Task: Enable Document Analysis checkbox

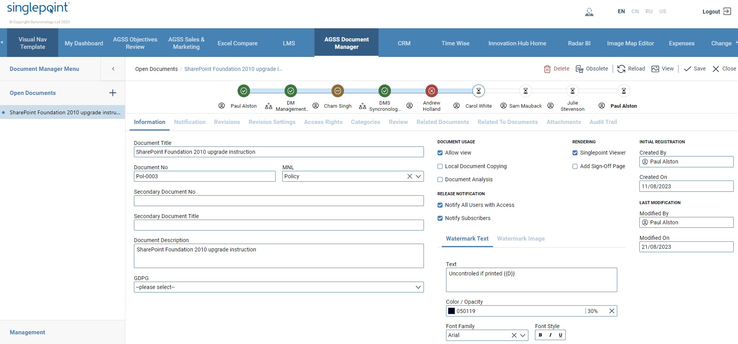Action: coord(440,180)
